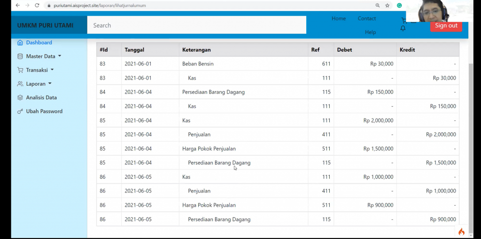Open notifications bell icon
Screen dimensions: 481x239
click(x=403, y=28)
